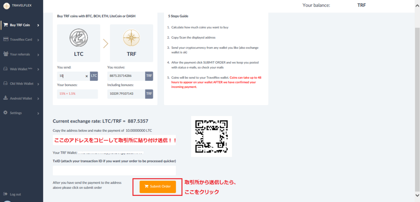Image resolution: width=420 pixels, height=202 pixels.
Task: Click the TRF balance currency text in header
Action: (x=362, y=5)
